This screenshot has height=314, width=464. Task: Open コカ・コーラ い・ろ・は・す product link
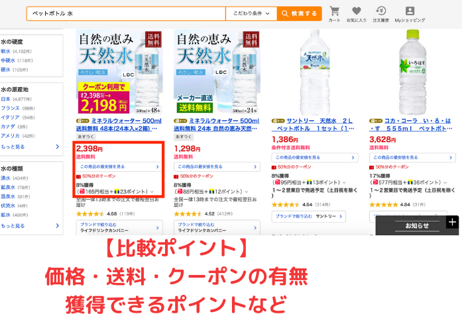(x=412, y=124)
